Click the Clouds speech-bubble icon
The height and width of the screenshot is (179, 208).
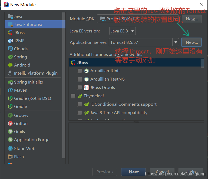(x=10, y=49)
